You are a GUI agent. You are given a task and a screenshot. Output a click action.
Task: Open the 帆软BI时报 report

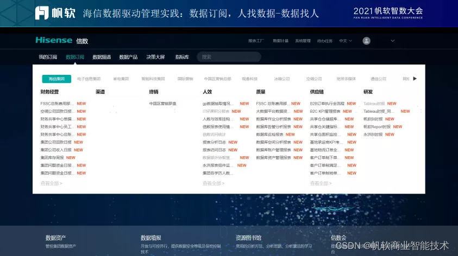(x=373, y=119)
